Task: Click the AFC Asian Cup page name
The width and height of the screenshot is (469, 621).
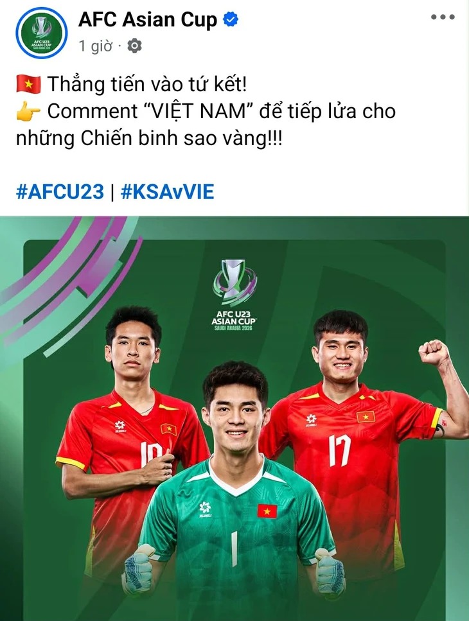Action: coord(148,19)
